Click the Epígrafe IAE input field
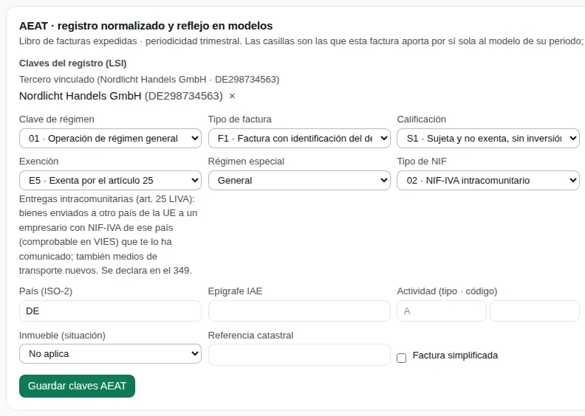Image resolution: width=585 pixels, height=416 pixels. pos(299,311)
